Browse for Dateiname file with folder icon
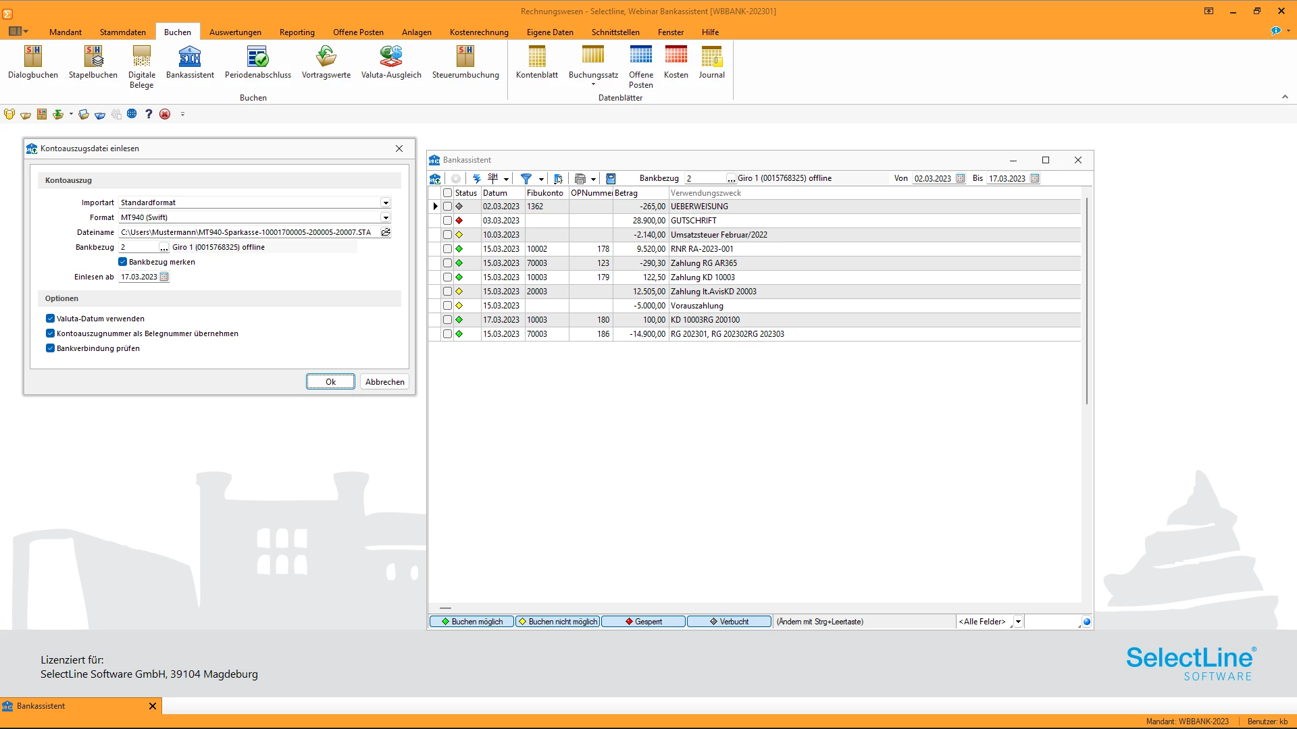 386,232
